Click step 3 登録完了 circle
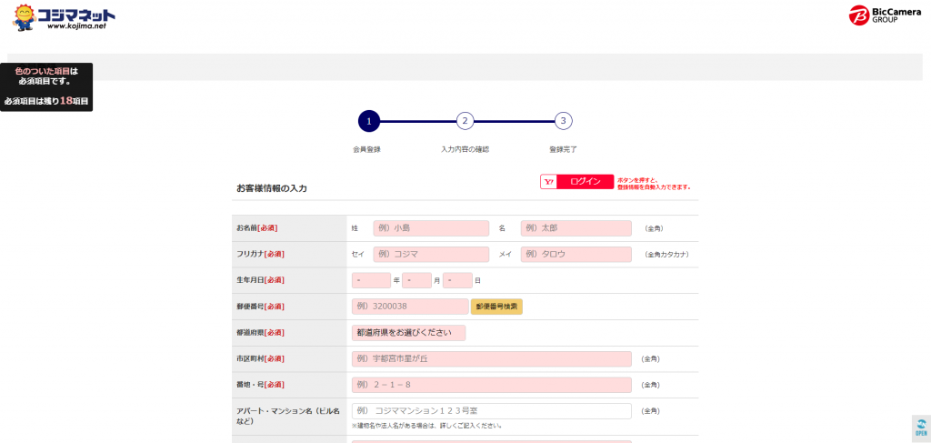This screenshot has width=931, height=443. [563, 121]
